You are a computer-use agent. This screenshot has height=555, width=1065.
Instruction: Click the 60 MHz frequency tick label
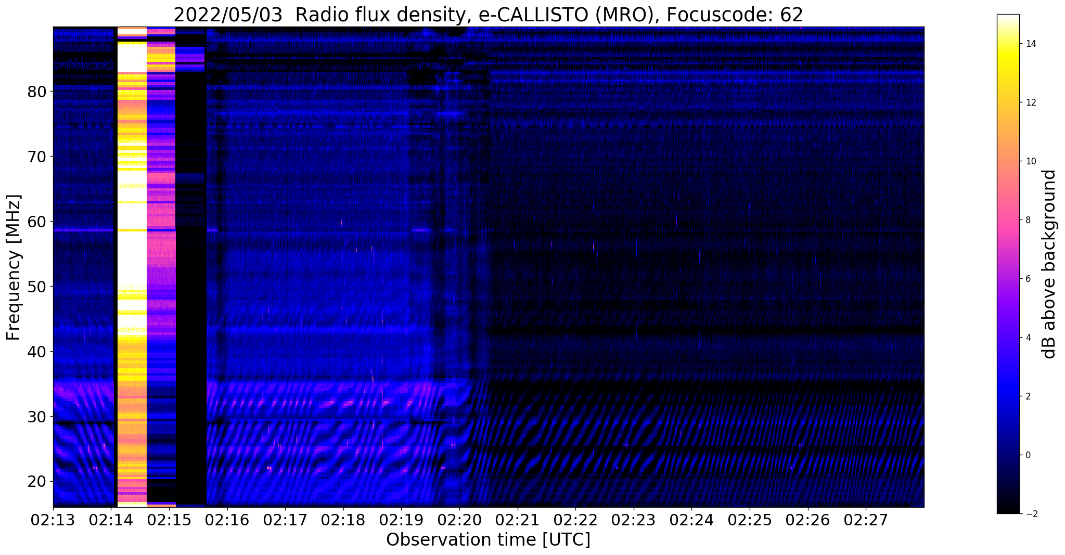point(37,222)
